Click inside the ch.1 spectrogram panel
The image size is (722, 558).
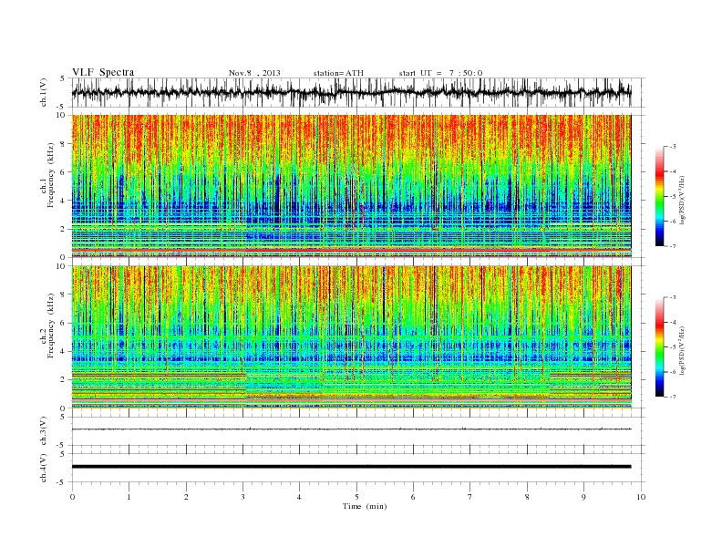[x=351, y=186]
